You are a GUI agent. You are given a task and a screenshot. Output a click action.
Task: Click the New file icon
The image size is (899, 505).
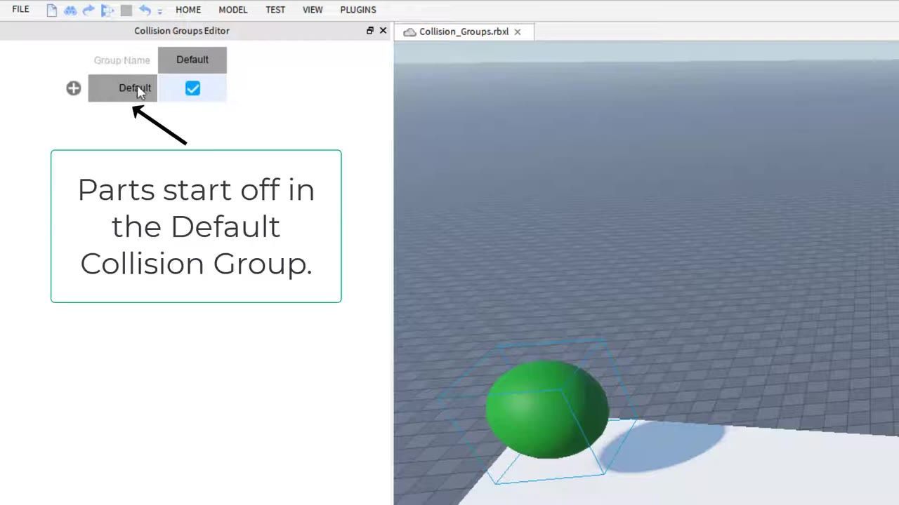point(51,10)
